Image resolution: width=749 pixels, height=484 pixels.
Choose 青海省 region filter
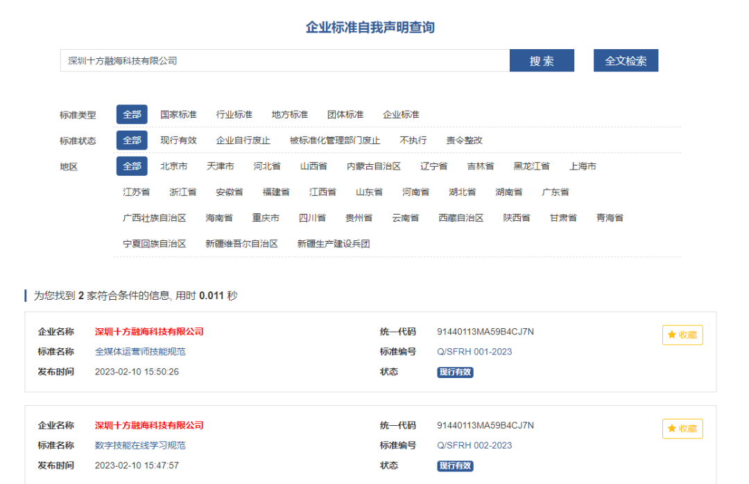[610, 217]
